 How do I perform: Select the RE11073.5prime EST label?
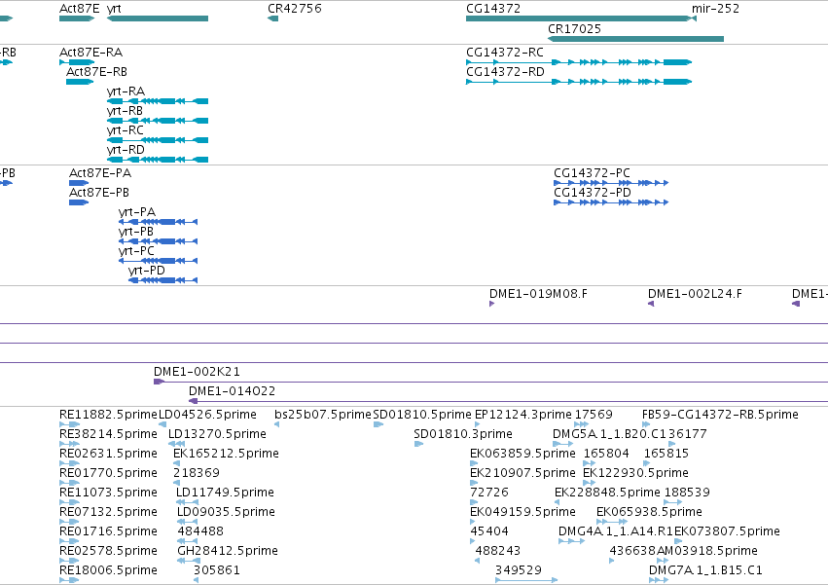[x=108, y=494]
